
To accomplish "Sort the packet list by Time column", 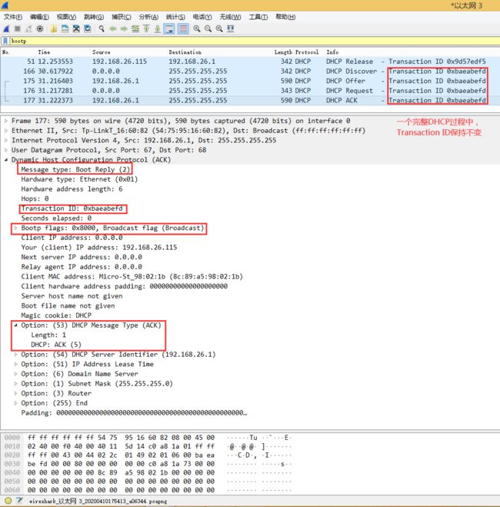I will [44, 52].
